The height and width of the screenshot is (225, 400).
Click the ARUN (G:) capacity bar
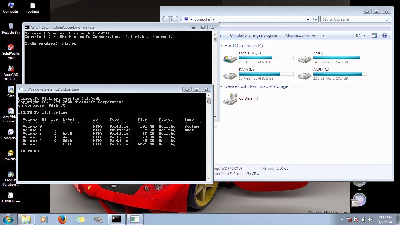pyautogui.click(x=341, y=74)
